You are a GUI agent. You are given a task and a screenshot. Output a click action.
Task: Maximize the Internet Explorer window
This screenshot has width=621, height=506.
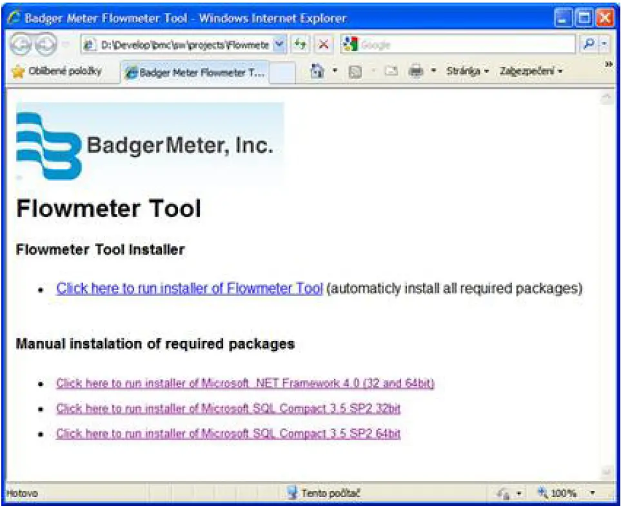click(x=584, y=18)
